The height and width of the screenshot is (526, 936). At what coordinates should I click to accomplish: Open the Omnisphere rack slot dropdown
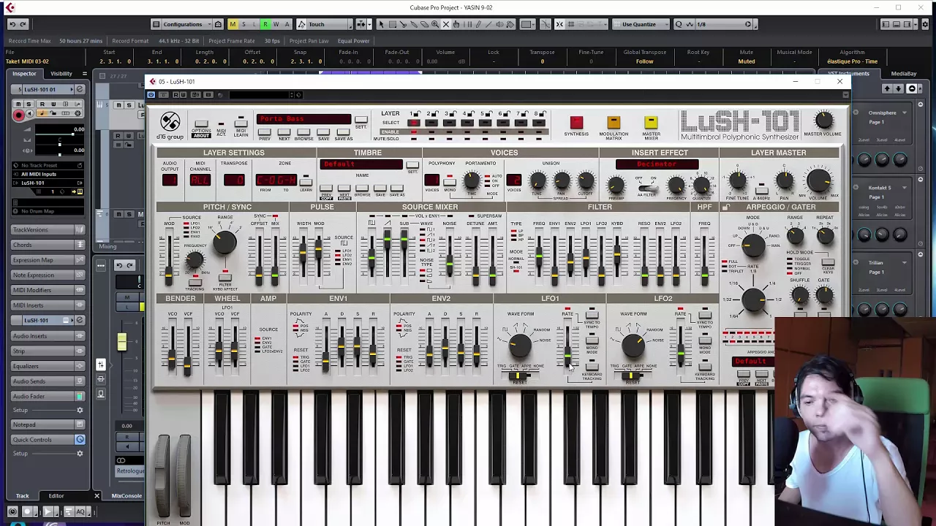pyautogui.click(x=904, y=113)
